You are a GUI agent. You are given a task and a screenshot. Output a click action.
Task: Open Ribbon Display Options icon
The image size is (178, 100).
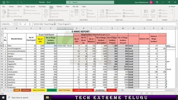pos(157,2)
